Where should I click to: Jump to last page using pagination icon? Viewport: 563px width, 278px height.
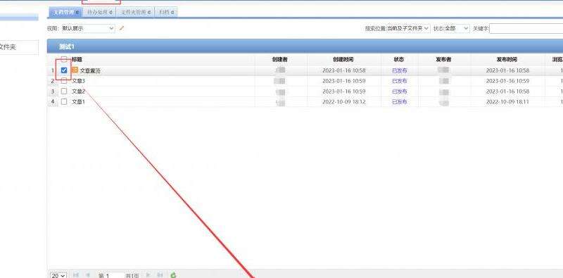tap(160, 275)
